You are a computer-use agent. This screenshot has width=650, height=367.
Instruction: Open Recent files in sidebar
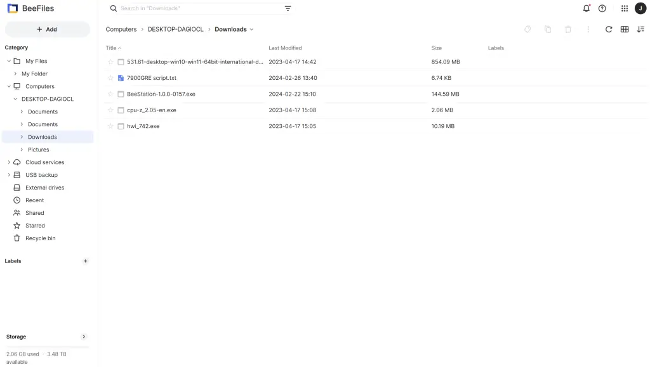(x=35, y=200)
